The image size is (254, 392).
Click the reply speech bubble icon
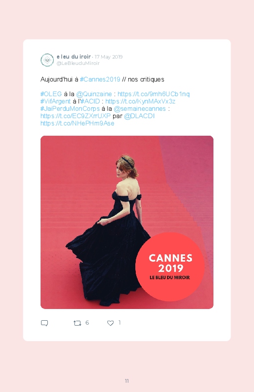(44, 323)
